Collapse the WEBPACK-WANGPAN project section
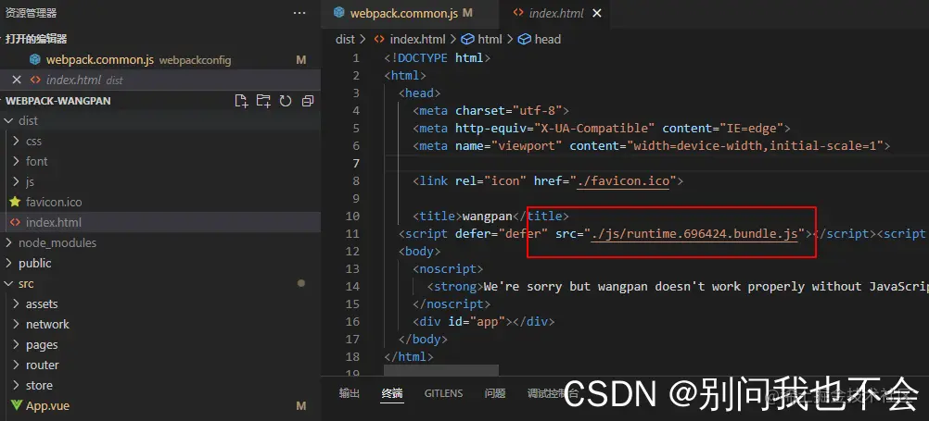 coord(57,101)
